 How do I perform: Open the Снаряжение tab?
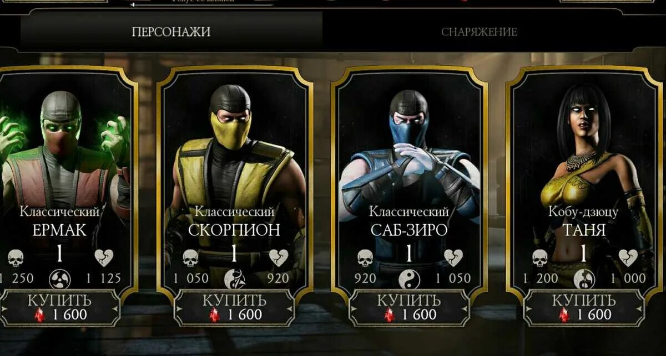pos(479,32)
